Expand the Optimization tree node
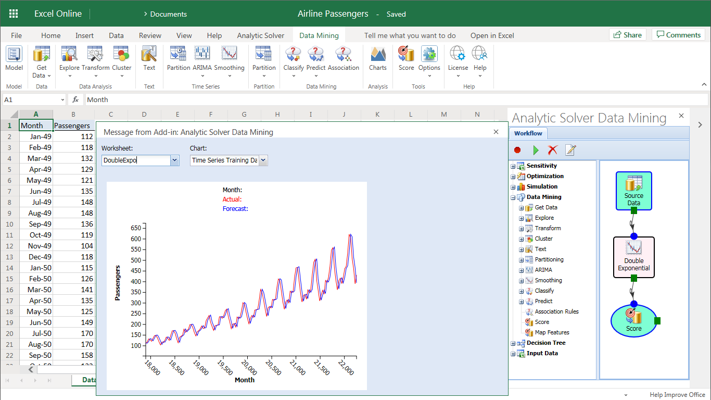This screenshot has width=711, height=400. (513, 177)
